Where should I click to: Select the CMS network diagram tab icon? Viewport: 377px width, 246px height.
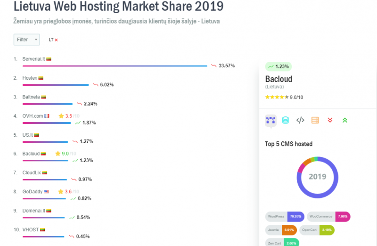coord(270,120)
